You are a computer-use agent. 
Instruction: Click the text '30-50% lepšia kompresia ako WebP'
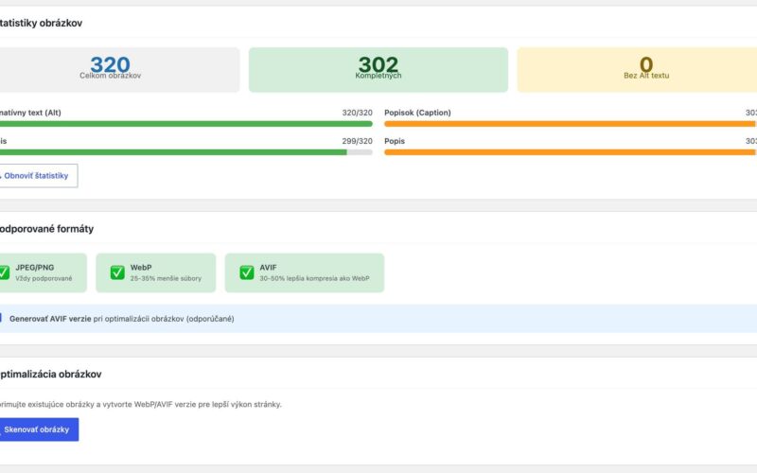(314, 278)
